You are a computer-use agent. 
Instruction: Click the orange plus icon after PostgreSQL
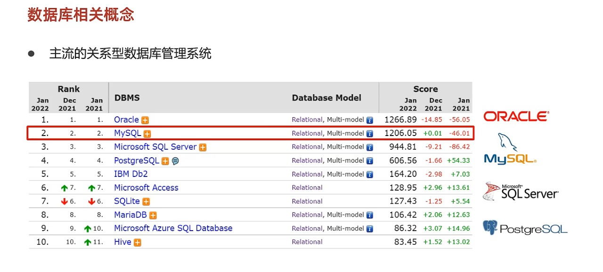tap(165, 161)
